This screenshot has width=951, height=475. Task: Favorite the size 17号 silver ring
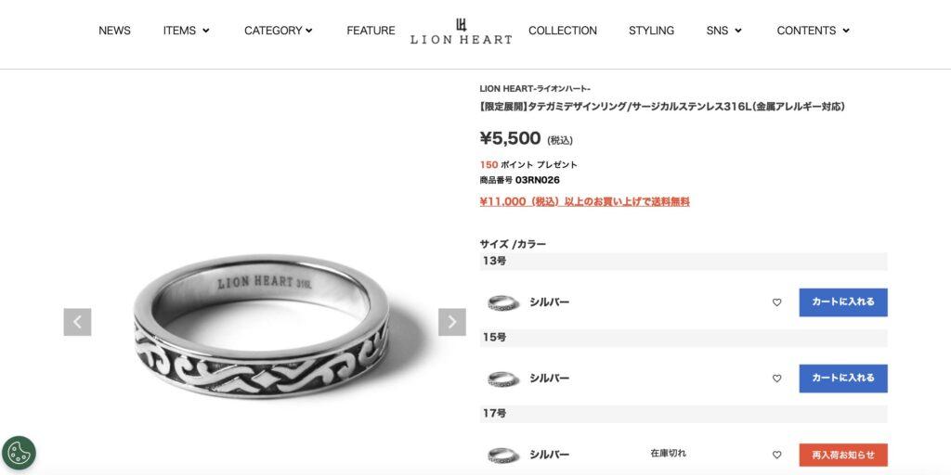pos(777,455)
